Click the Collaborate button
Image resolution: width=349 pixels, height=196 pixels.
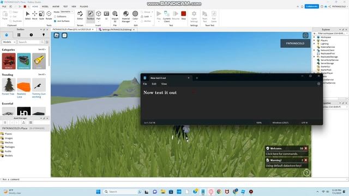click(x=311, y=7)
